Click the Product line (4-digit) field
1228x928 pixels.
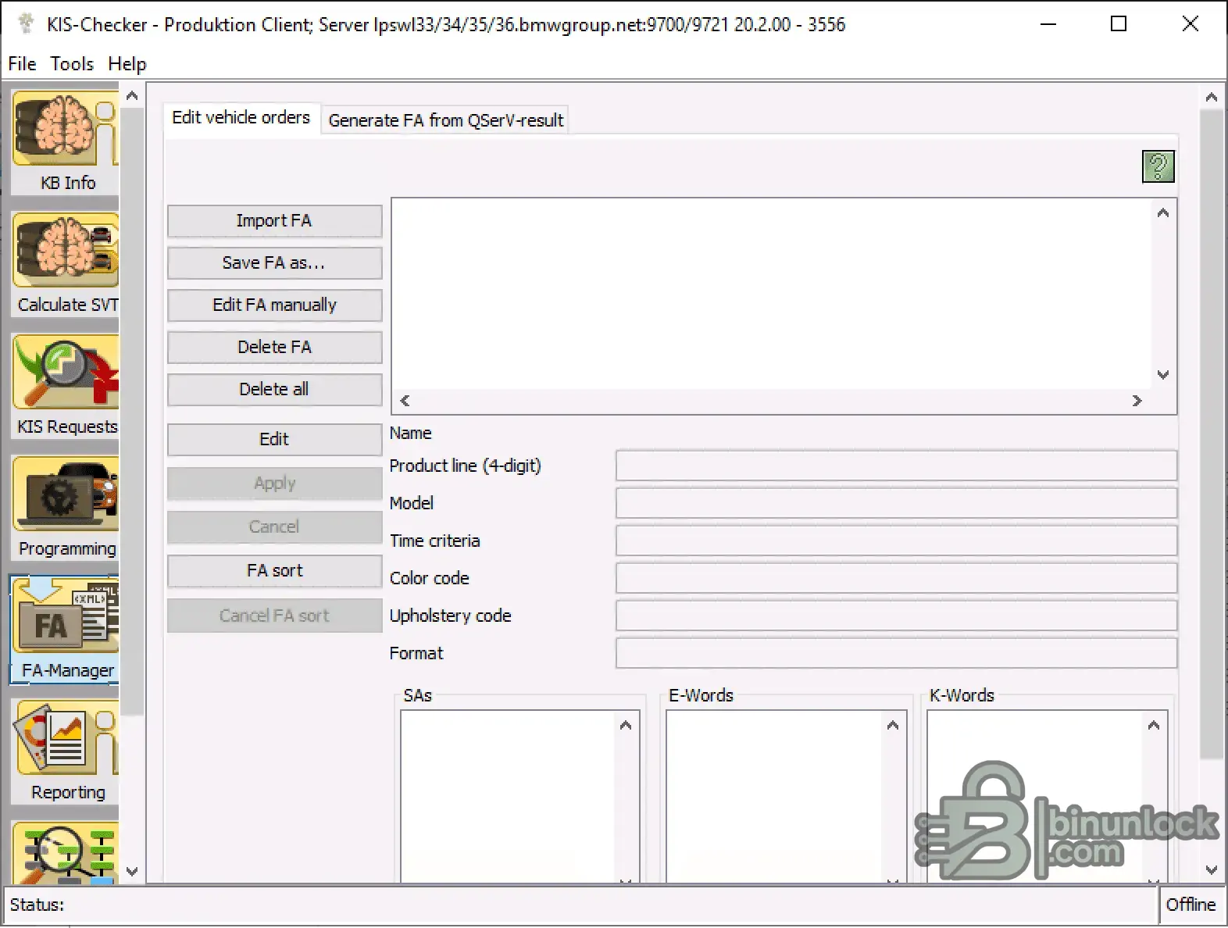pos(896,466)
